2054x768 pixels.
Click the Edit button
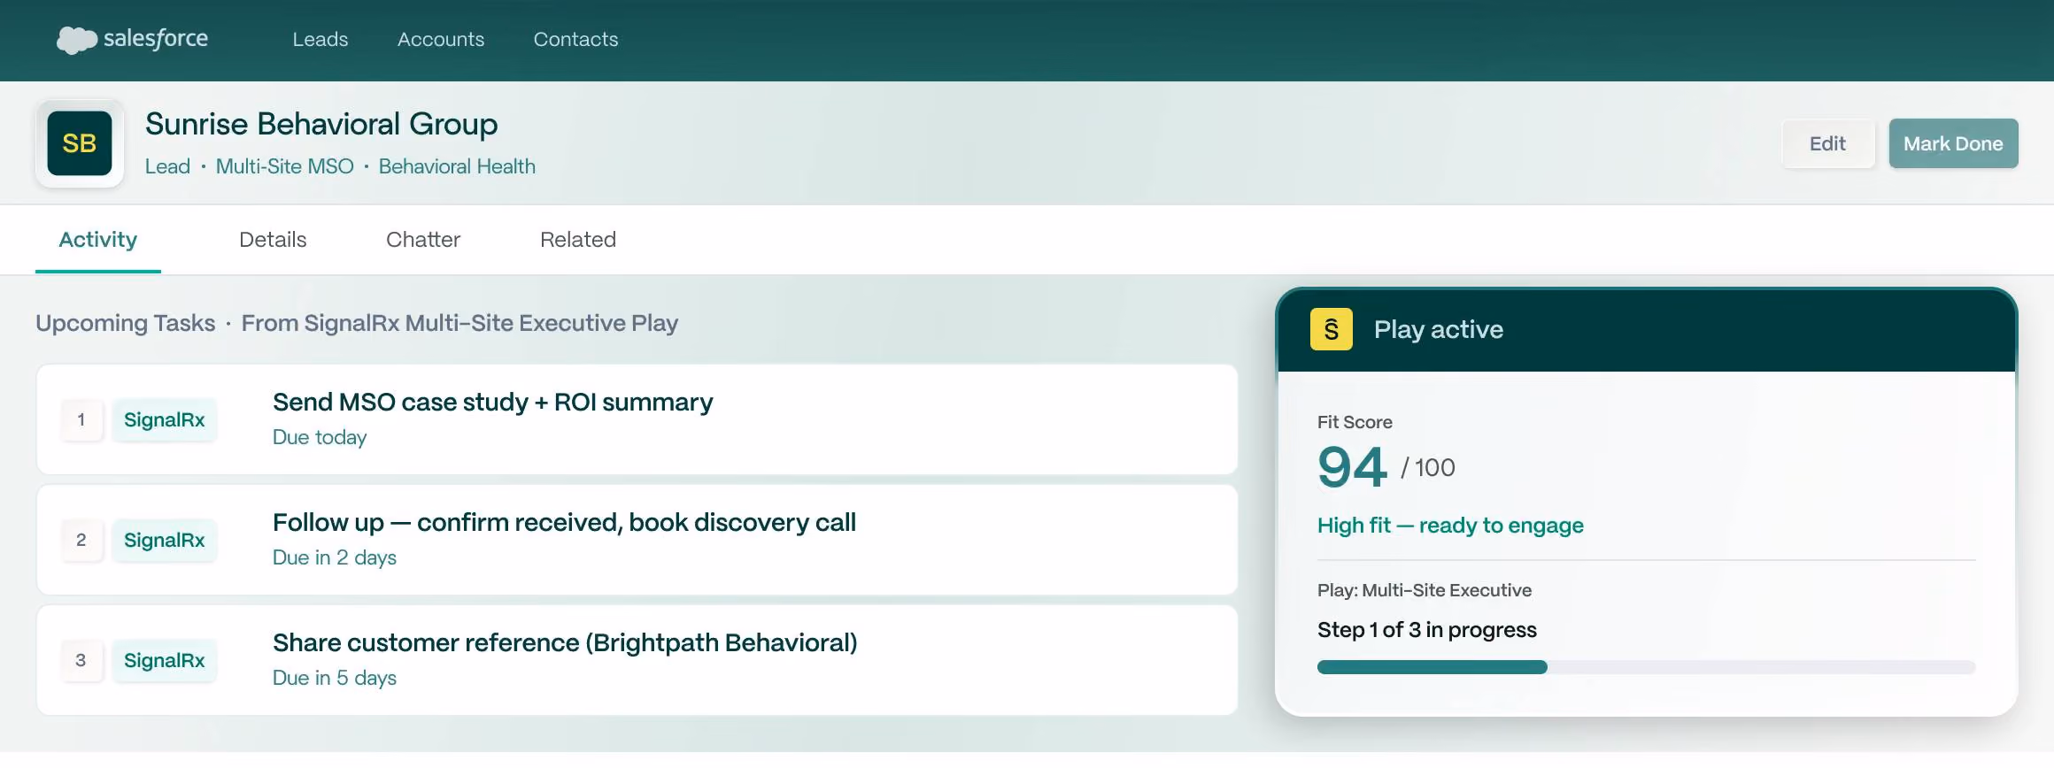pyautogui.click(x=1827, y=143)
